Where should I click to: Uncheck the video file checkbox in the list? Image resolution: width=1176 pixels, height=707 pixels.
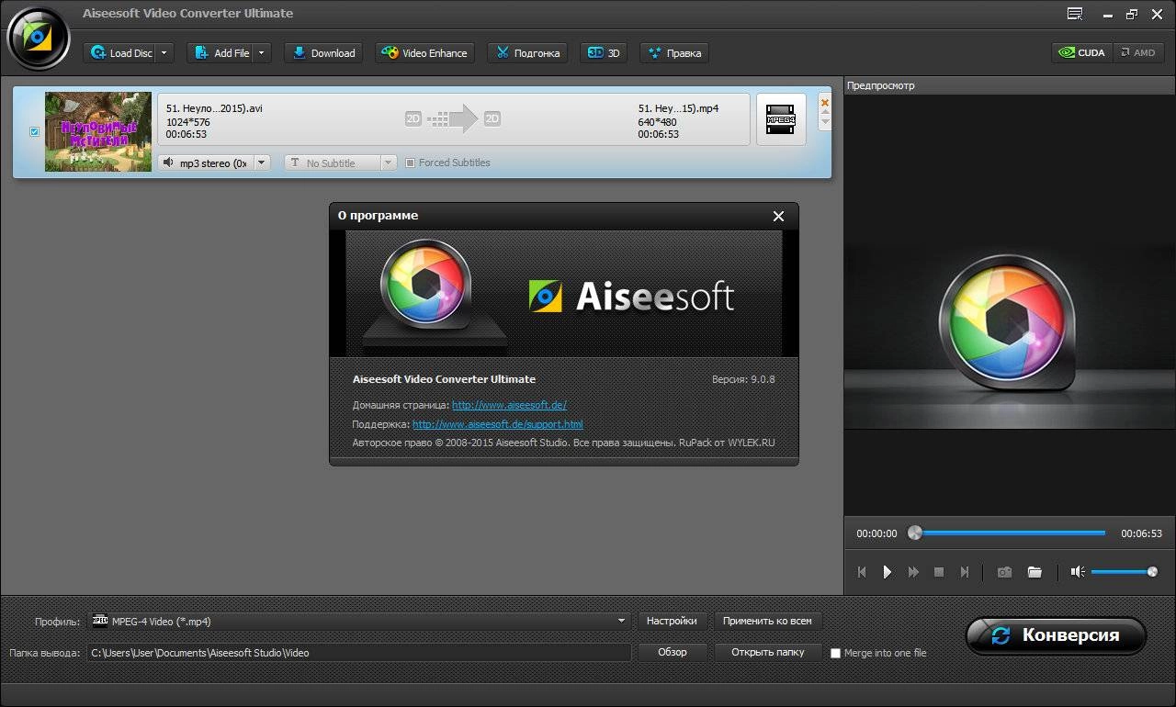pyautogui.click(x=35, y=131)
